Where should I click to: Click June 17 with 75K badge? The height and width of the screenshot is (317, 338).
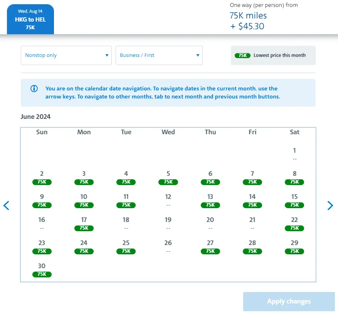coord(84,224)
